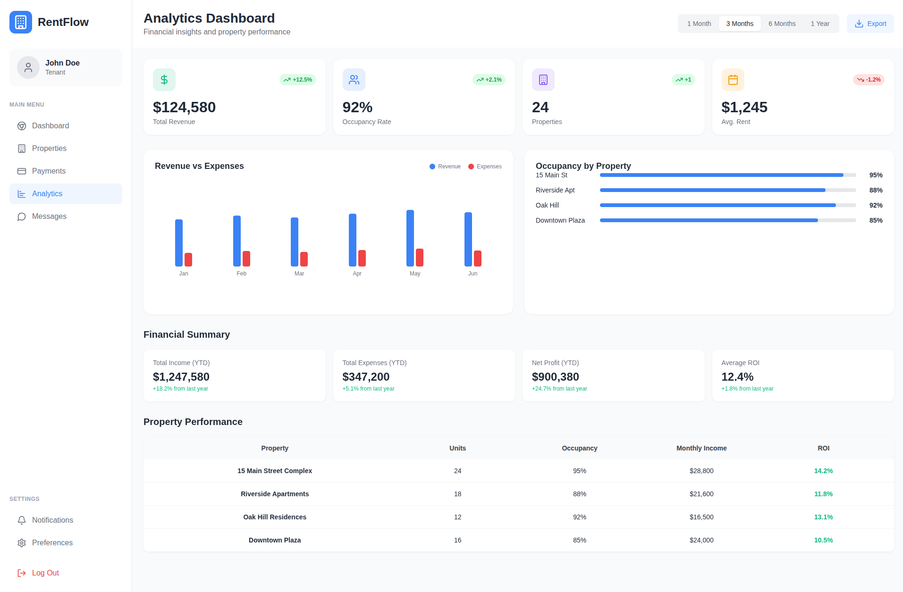
Task: Click the RentFlow building logo icon
Action: [x=20, y=22]
